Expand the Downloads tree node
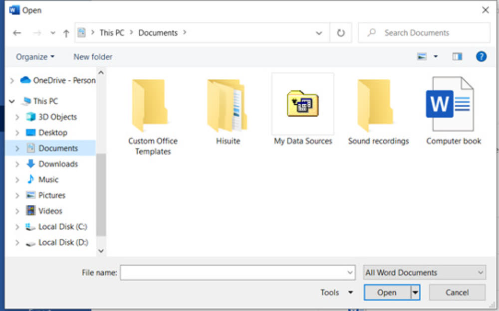Screen dimensions: 499x311 [17, 164]
